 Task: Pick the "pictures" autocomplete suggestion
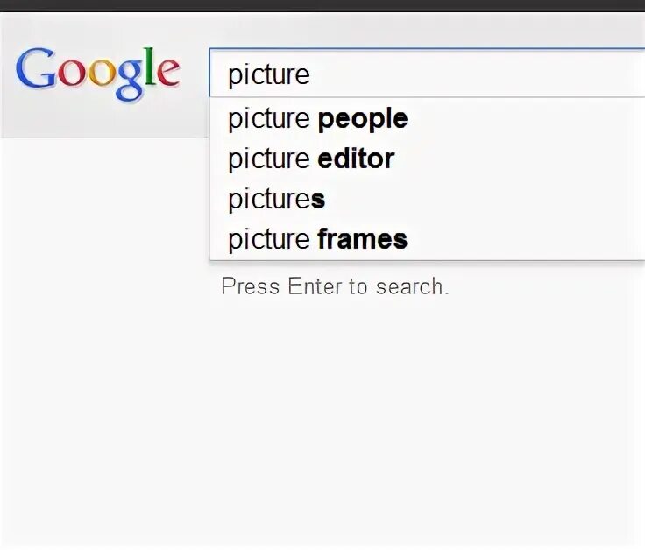click(x=276, y=200)
